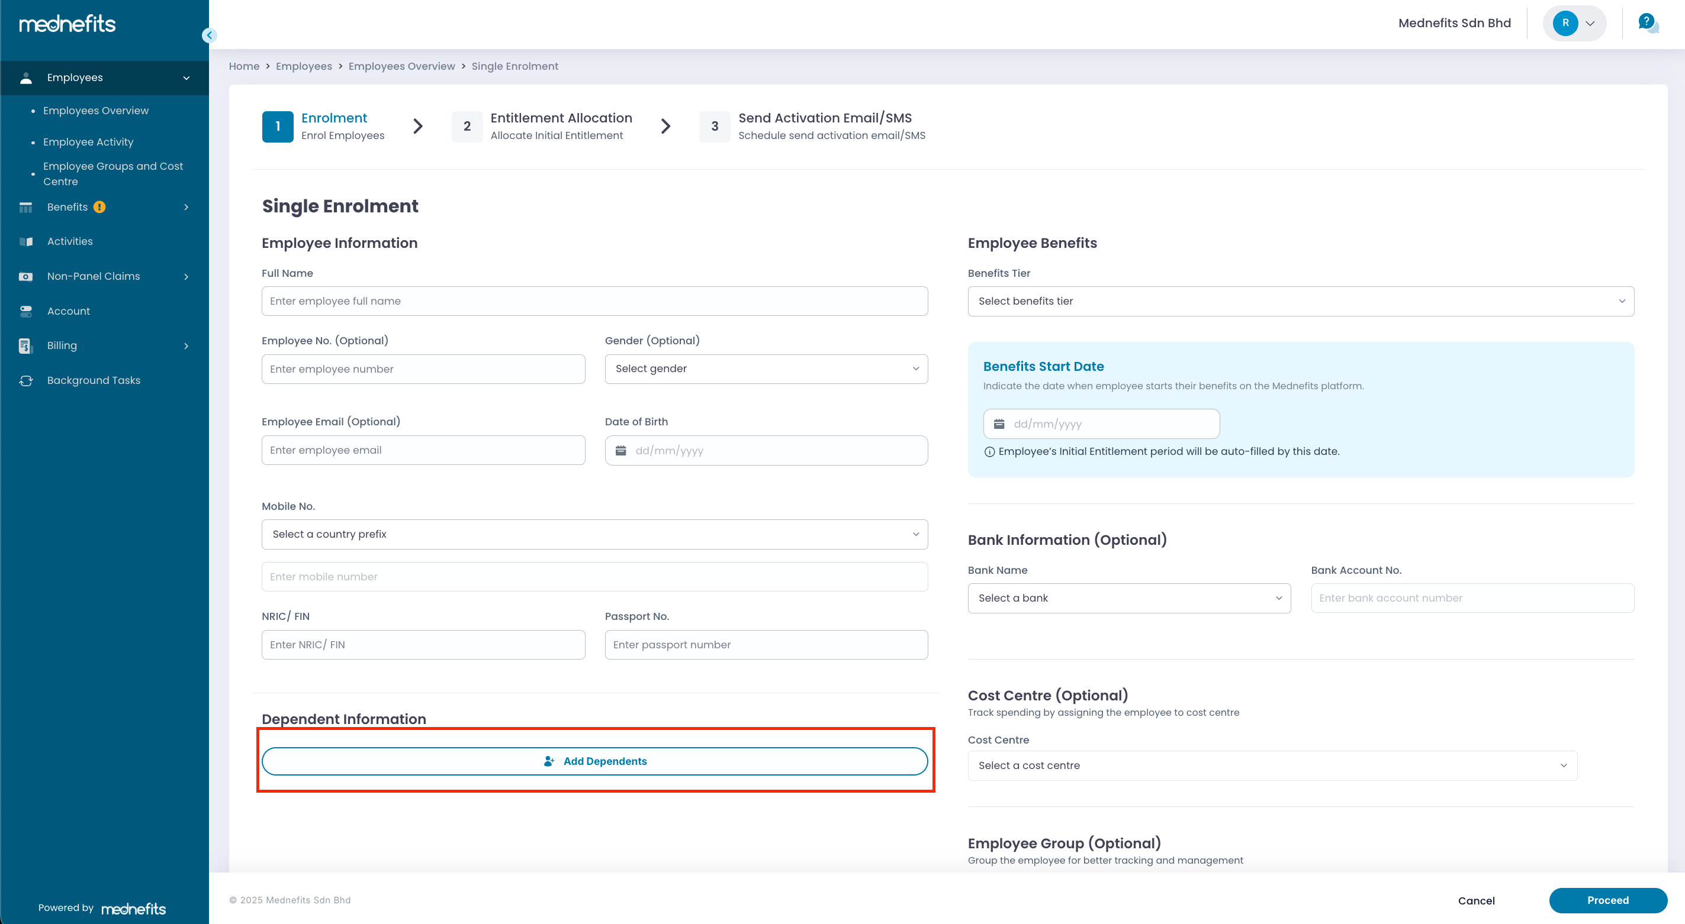This screenshot has height=924, width=1685.
Task: Click the Add Dependents button
Action: [594, 761]
